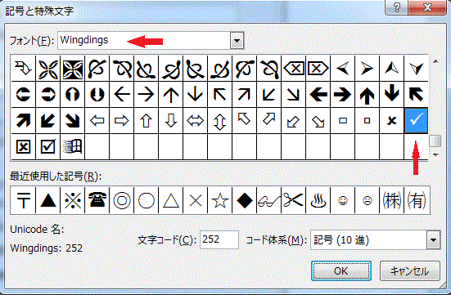
Task: Click the Wingdings font name field
Action: [x=144, y=41]
